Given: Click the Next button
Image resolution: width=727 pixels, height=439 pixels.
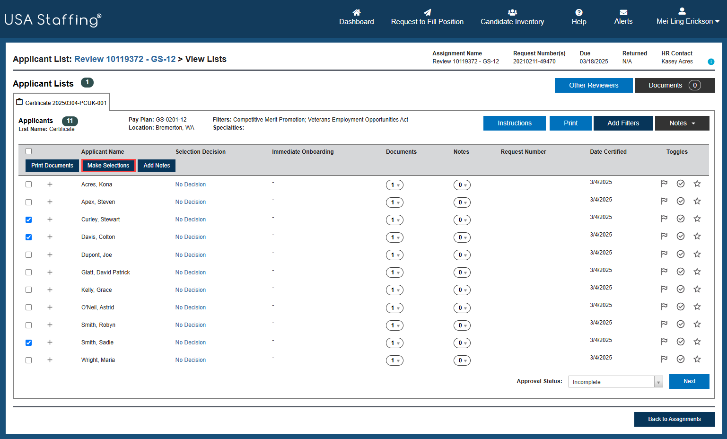Looking at the screenshot, I should click(689, 381).
